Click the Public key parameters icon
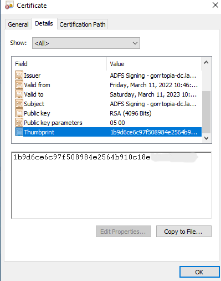The height and width of the screenshot is (281, 221). tap(19, 122)
